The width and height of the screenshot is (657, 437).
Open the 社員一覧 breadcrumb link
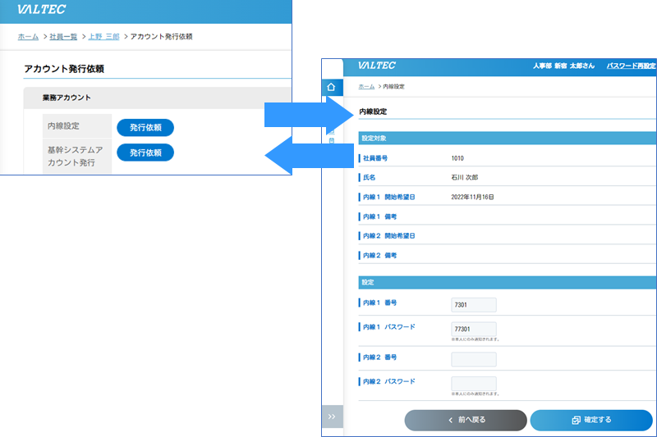coord(63,37)
